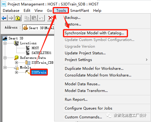Viewport: 151px width, 122px height.
Task: Click the Address path field
Action: pos(38,28)
